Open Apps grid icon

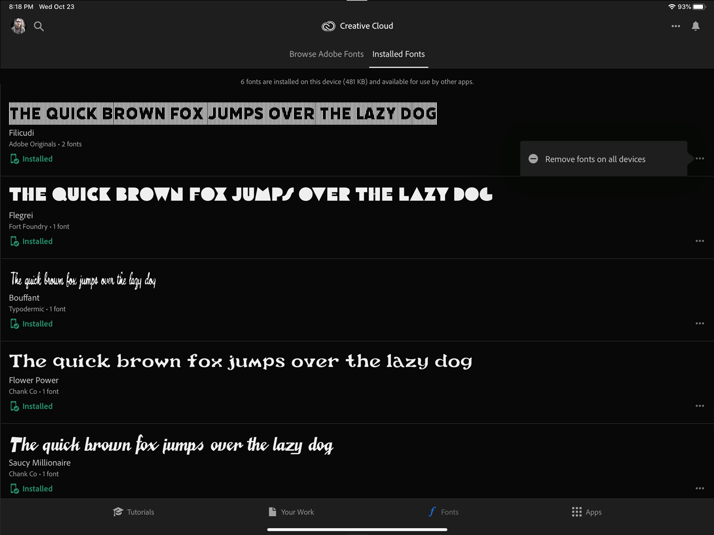577,512
